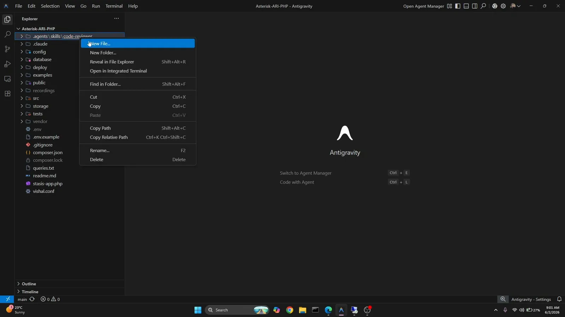Open the Selection menu
The image size is (565, 317).
point(50,6)
